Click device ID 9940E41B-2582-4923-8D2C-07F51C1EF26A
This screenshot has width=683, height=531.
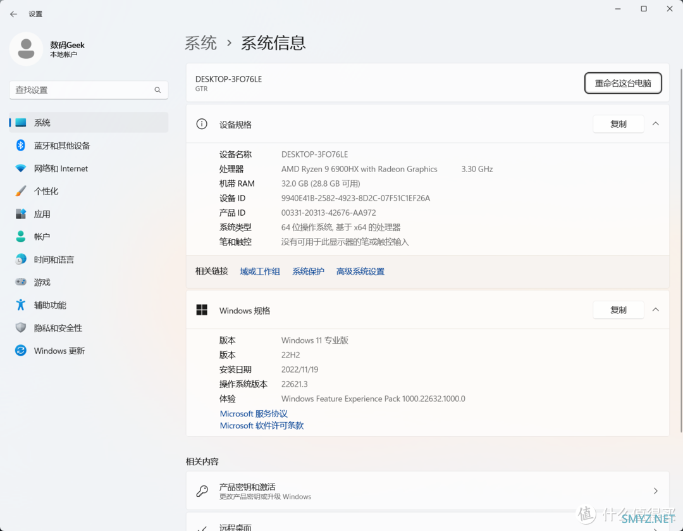click(355, 198)
